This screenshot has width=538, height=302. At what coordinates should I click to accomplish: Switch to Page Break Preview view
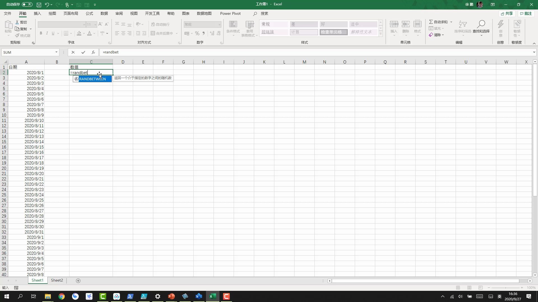pos(480,288)
